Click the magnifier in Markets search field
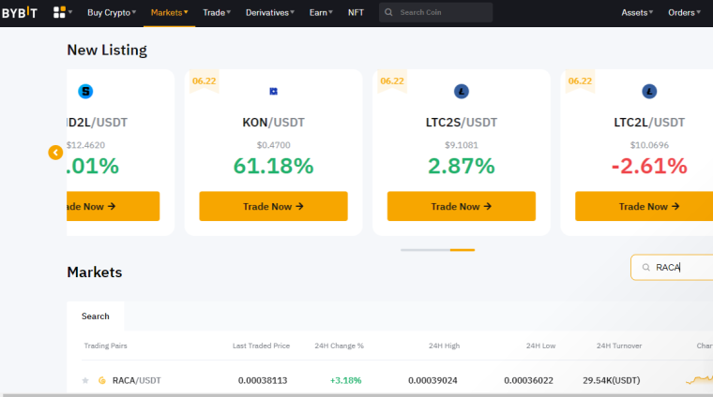Viewport: 713px width, 397px height. pos(645,267)
